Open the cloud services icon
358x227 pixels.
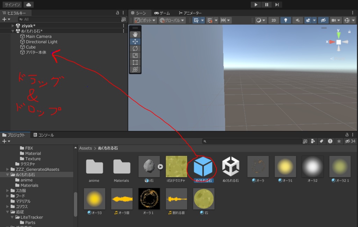(29, 5)
